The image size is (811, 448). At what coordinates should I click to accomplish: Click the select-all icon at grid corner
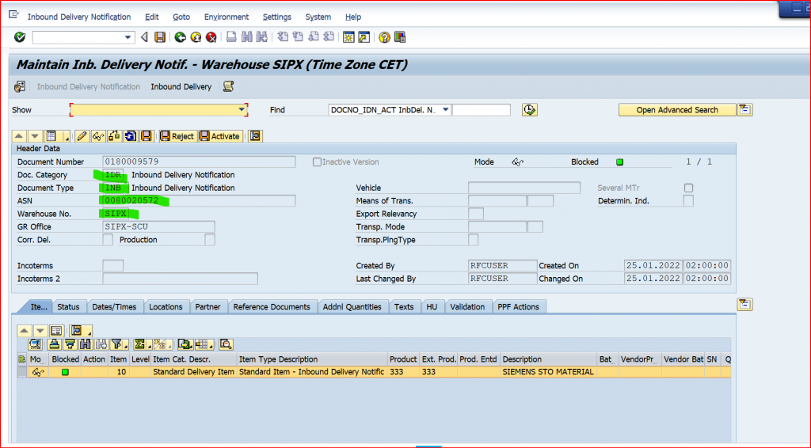tap(21, 359)
